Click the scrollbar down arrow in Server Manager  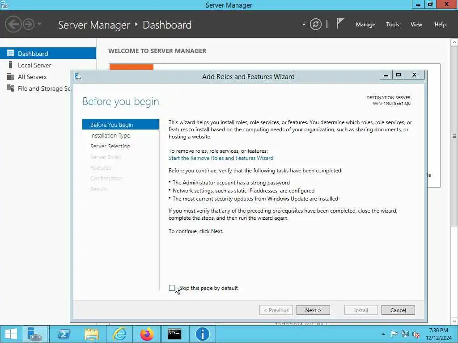tap(454, 322)
